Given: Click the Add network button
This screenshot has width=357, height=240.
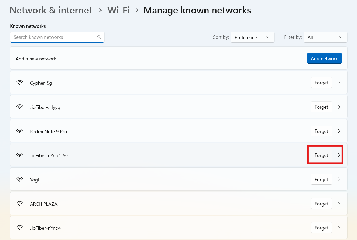Looking at the screenshot, I should pos(324,58).
